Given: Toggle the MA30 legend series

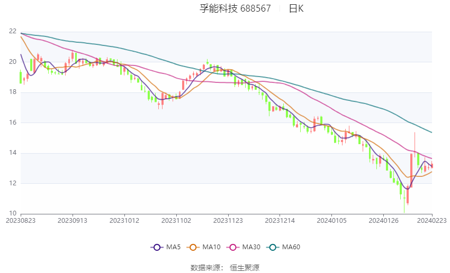Looking at the screenshot, I should pos(244,247).
